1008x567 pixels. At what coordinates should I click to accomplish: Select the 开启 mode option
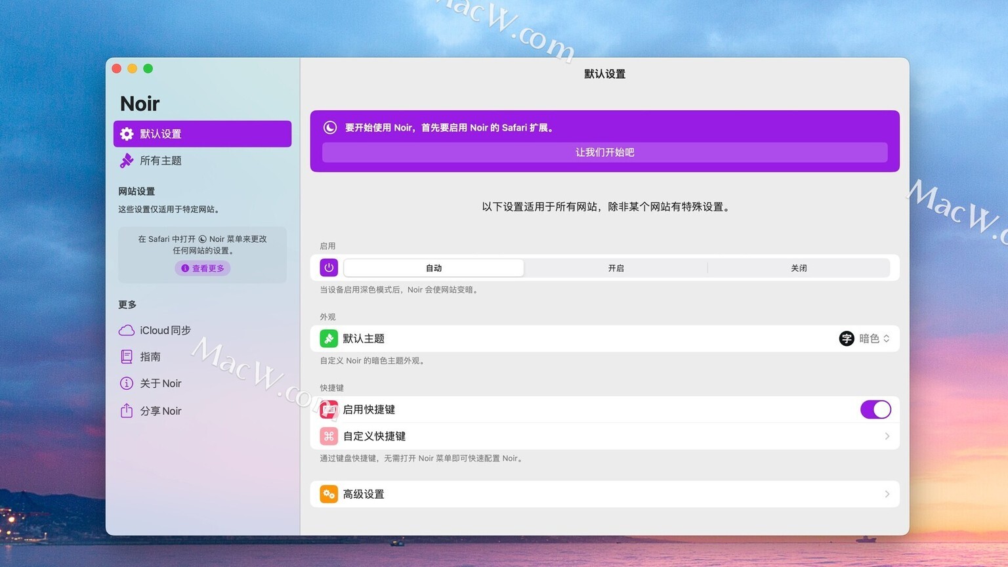click(x=616, y=268)
